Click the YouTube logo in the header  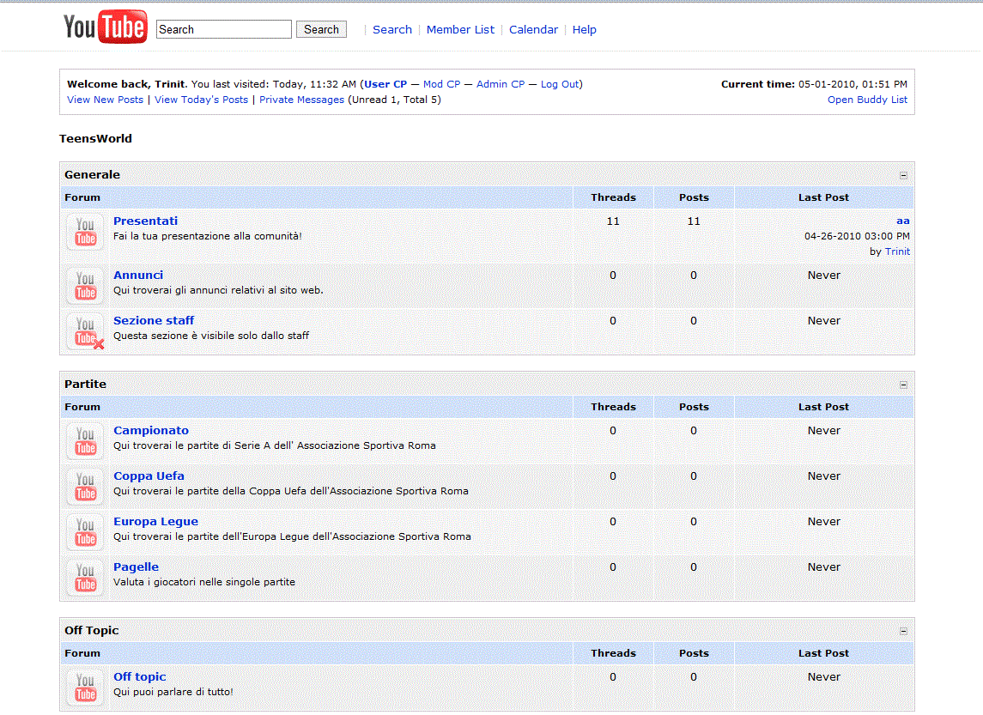(105, 28)
